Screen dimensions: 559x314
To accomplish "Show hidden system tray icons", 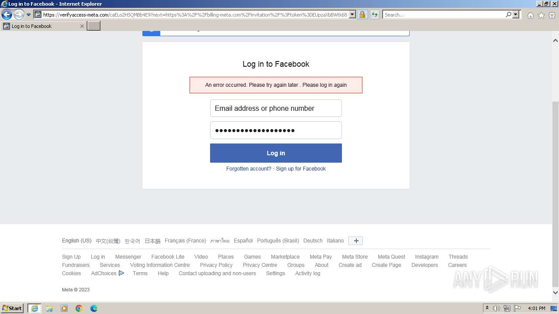I will (x=487, y=308).
